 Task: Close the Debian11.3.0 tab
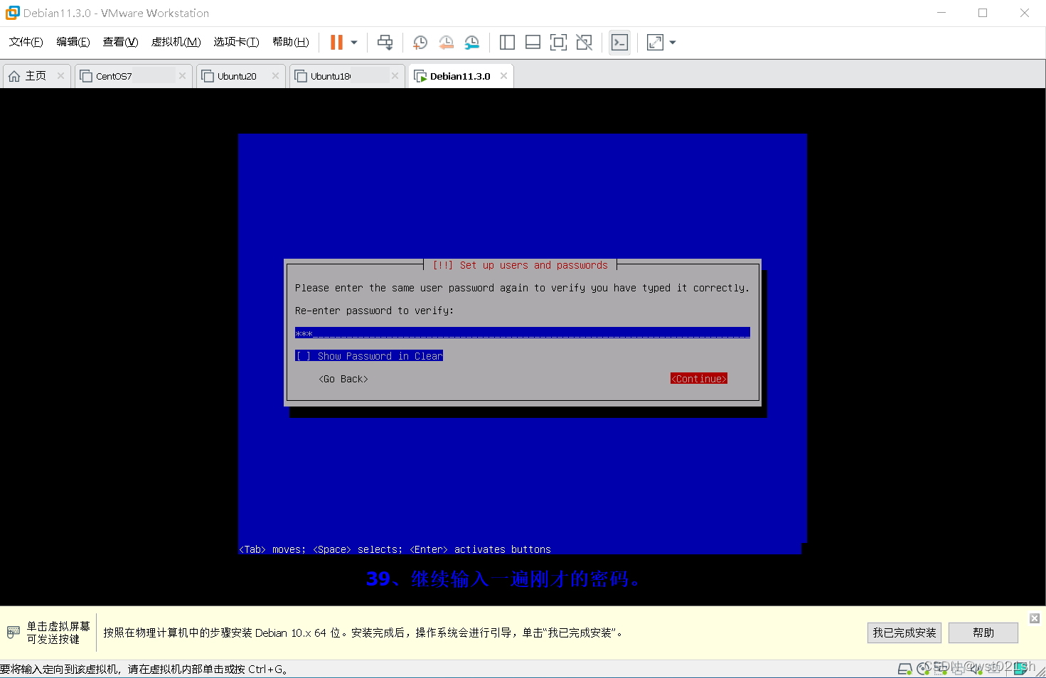503,76
